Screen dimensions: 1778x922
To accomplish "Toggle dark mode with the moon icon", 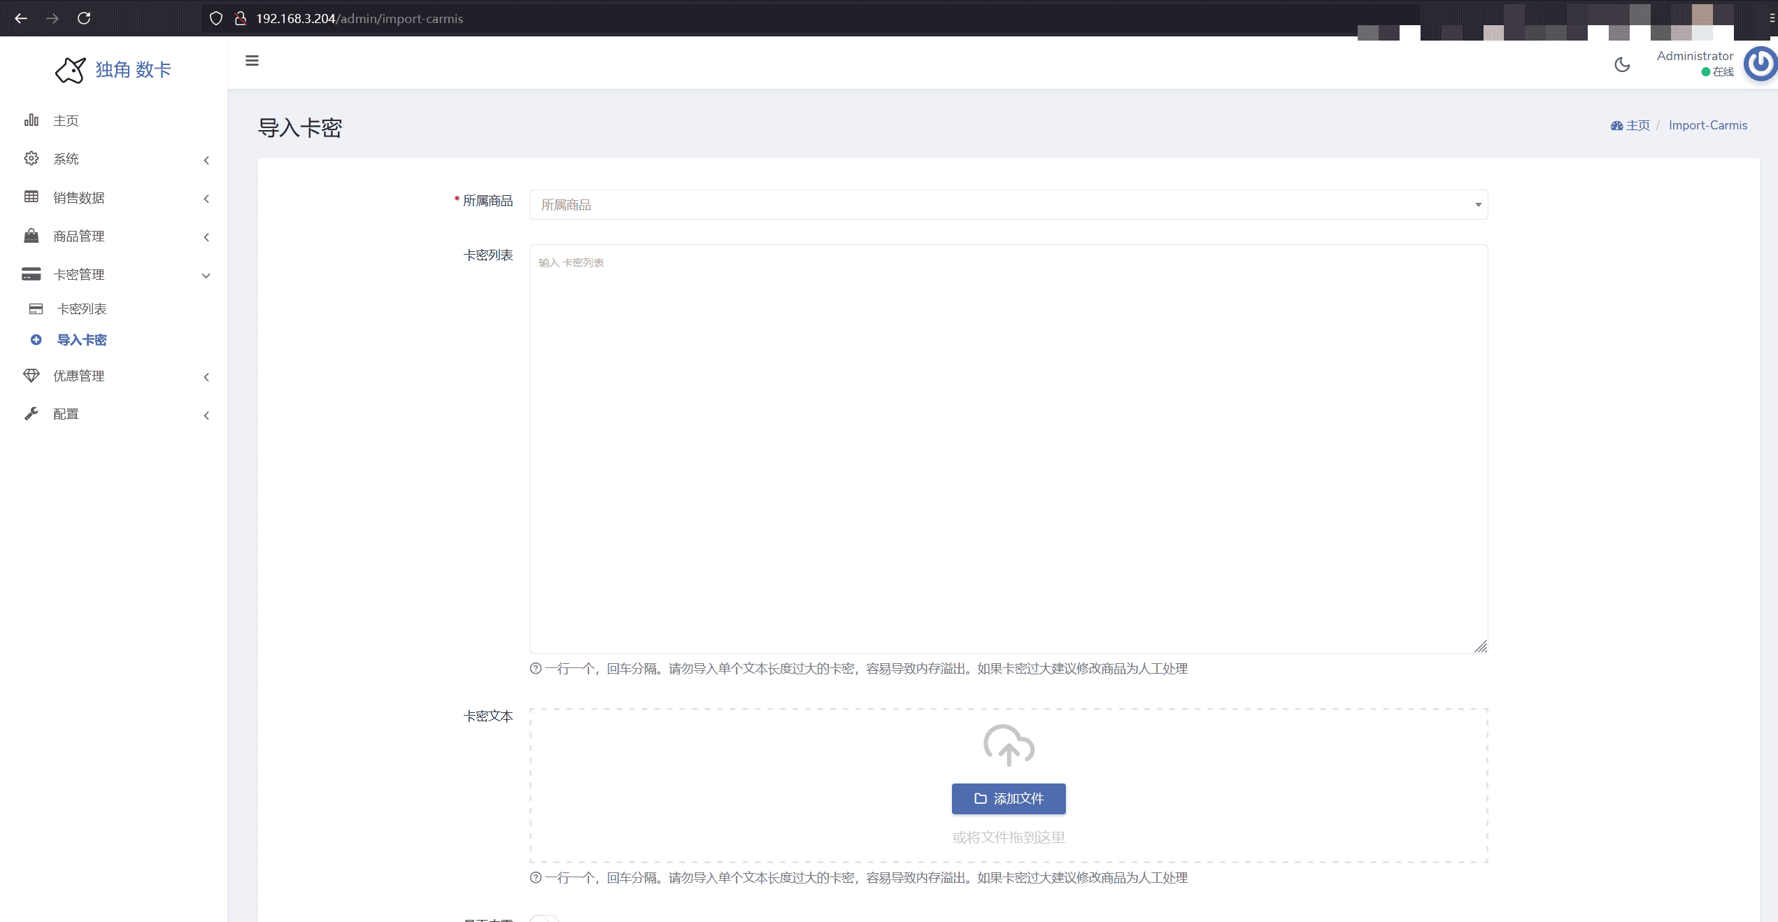I will [x=1622, y=64].
